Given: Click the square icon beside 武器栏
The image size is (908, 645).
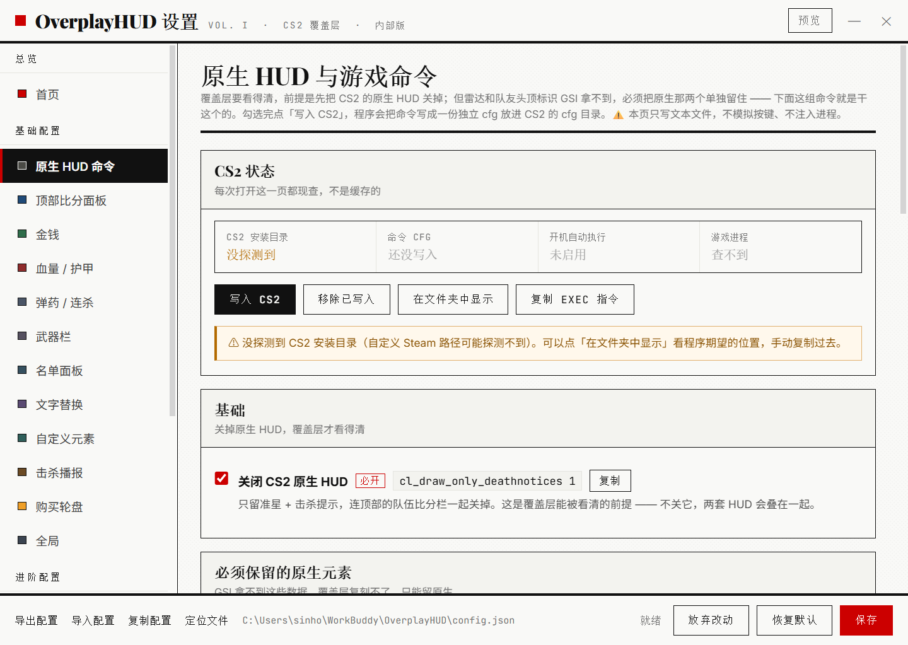Looking at the screenshot, I should [x=22, y=336].
